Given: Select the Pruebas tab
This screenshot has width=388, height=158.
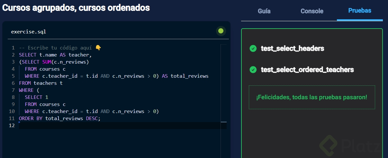Looking at the screenshot, I should 360,11.
